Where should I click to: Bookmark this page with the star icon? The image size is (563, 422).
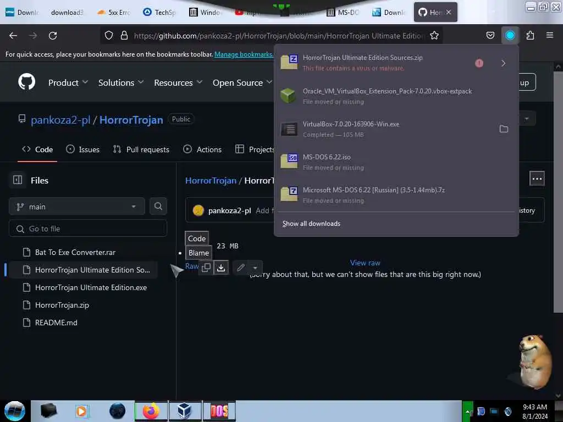coord(434,35)
